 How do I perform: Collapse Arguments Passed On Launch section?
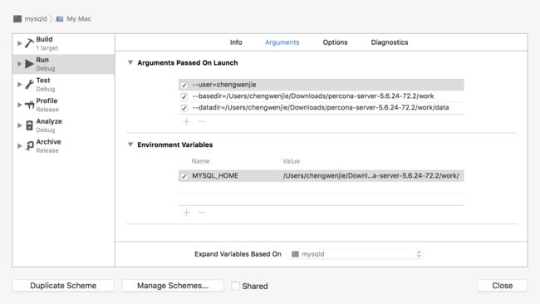130,62
